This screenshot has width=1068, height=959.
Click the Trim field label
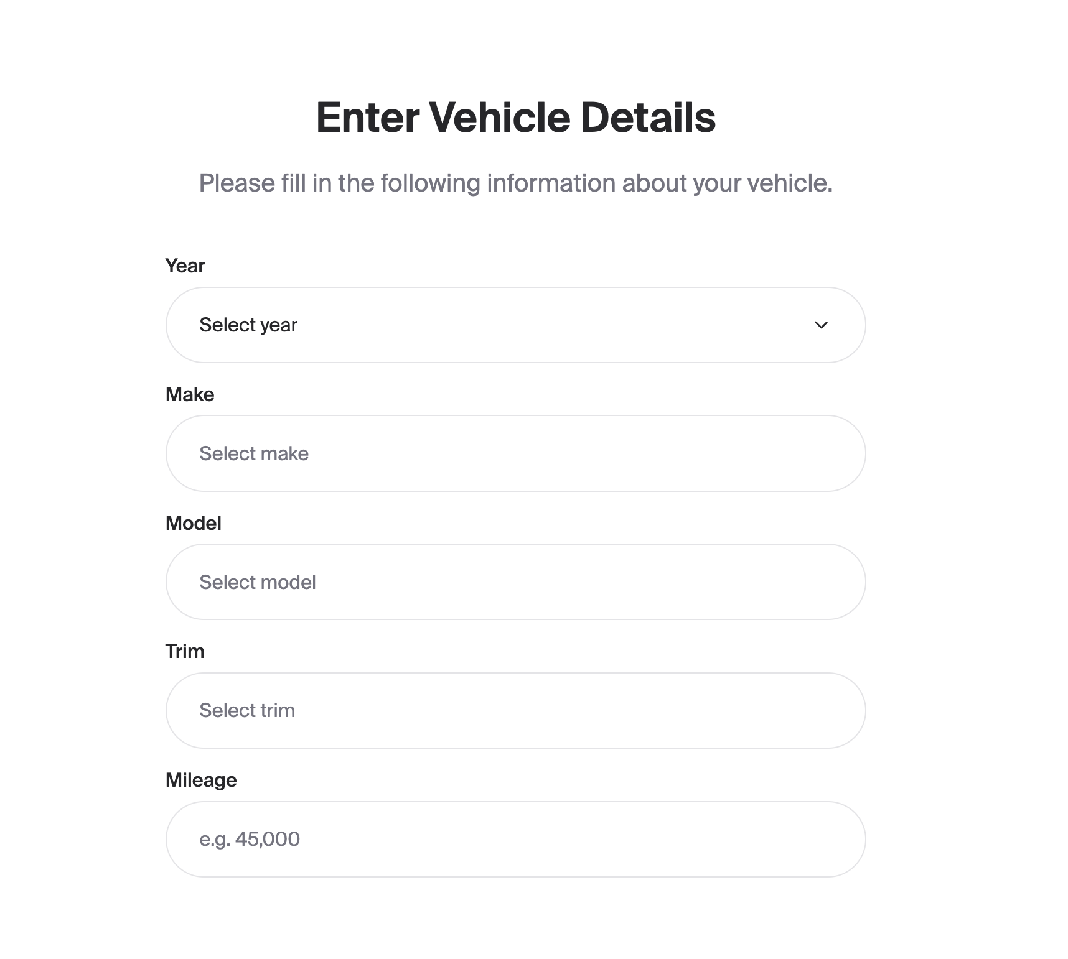185,651
